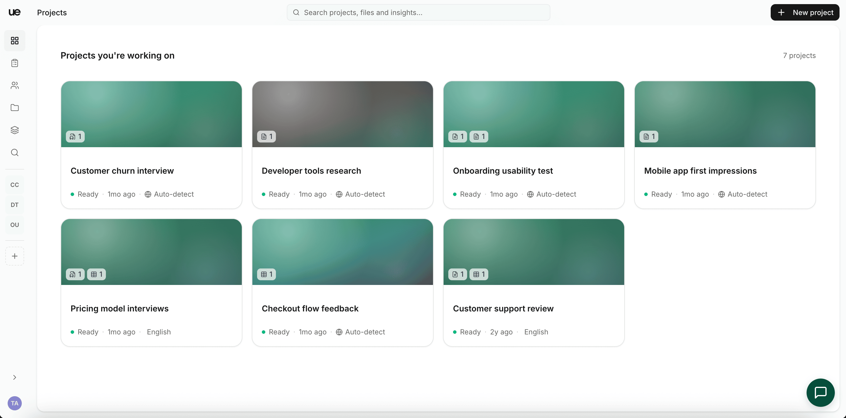
Task: Focus the search projects, files and insights field
Action: 418,12
